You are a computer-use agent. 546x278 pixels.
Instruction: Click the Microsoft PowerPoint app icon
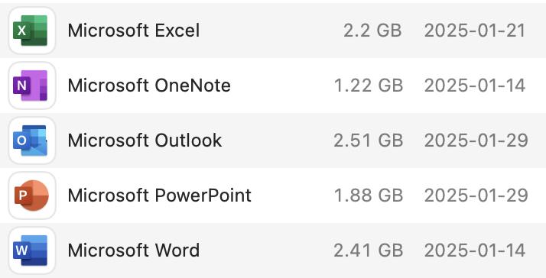point(31,196)
